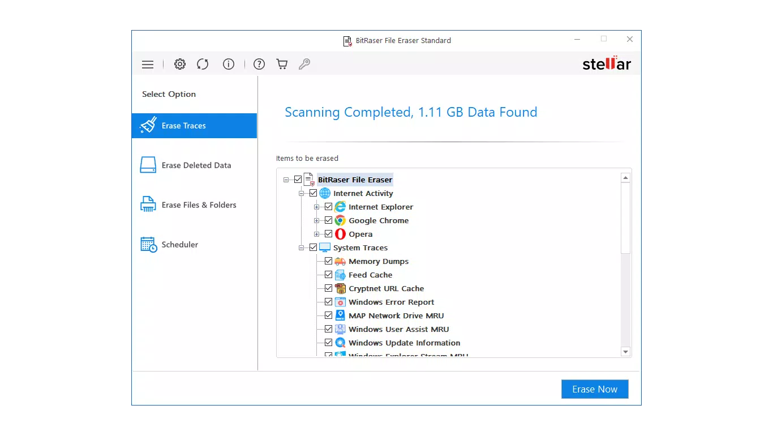The image size is (773, 435).
Task: Click the key activation icon
Action: [x=304, y=64]
